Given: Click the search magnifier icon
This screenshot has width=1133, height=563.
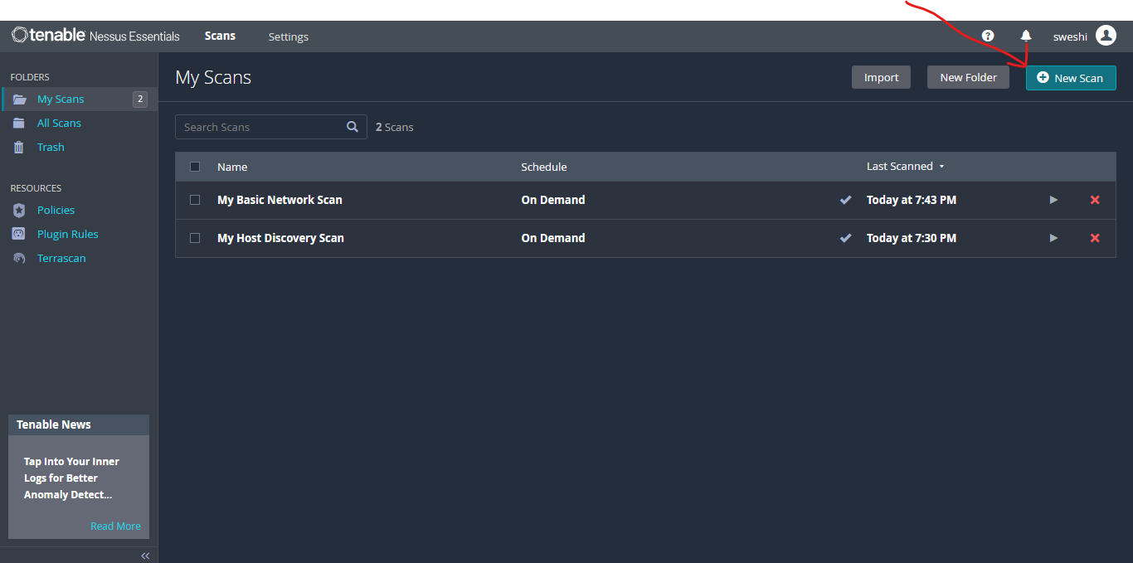Looking at the screenshot, I should coord(353,127).
